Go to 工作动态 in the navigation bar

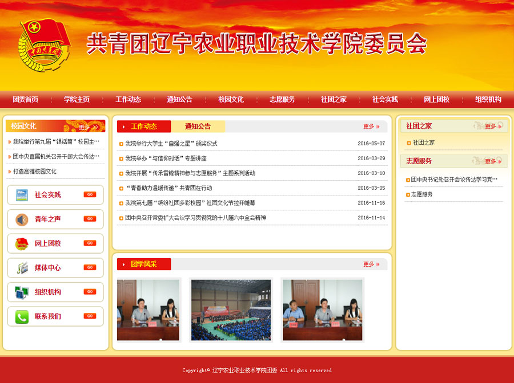(128, 99)
